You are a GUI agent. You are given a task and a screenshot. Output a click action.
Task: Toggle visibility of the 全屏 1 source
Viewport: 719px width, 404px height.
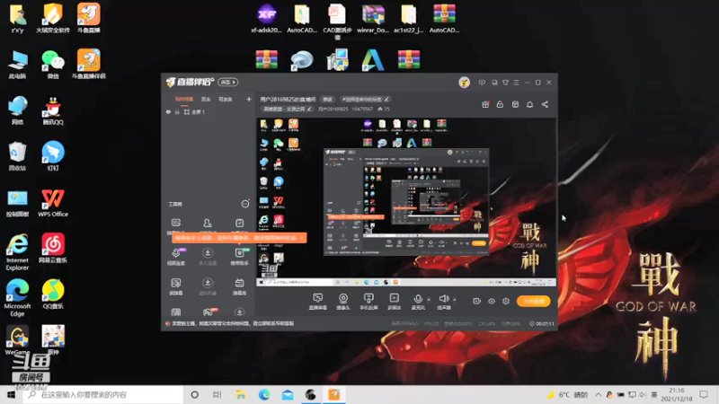168,111
